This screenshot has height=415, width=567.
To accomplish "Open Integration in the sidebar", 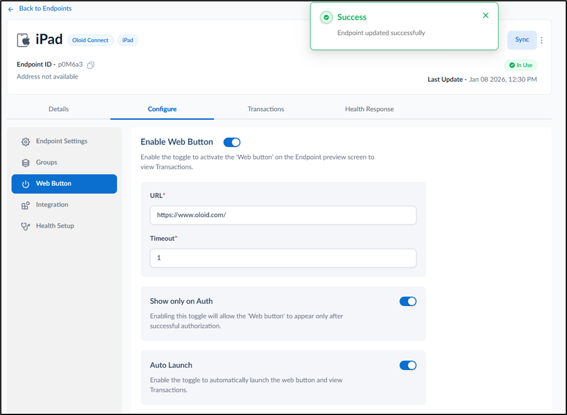I will (64, 205).
